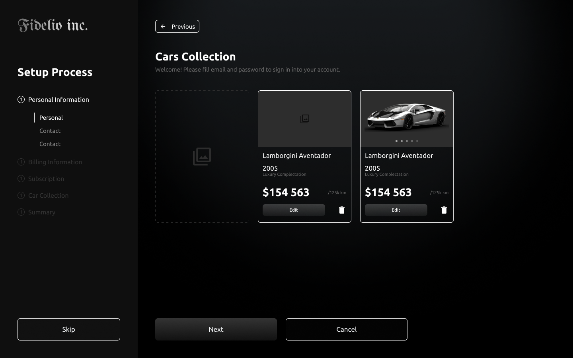
Task: Click the step circle icon beside Summary
Action: 21,212
